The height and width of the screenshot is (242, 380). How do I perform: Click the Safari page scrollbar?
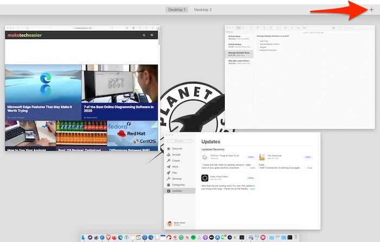159,39
